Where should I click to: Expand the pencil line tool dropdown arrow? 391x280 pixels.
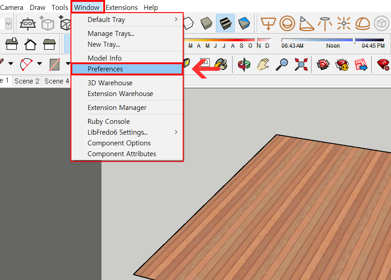point(11,64)
